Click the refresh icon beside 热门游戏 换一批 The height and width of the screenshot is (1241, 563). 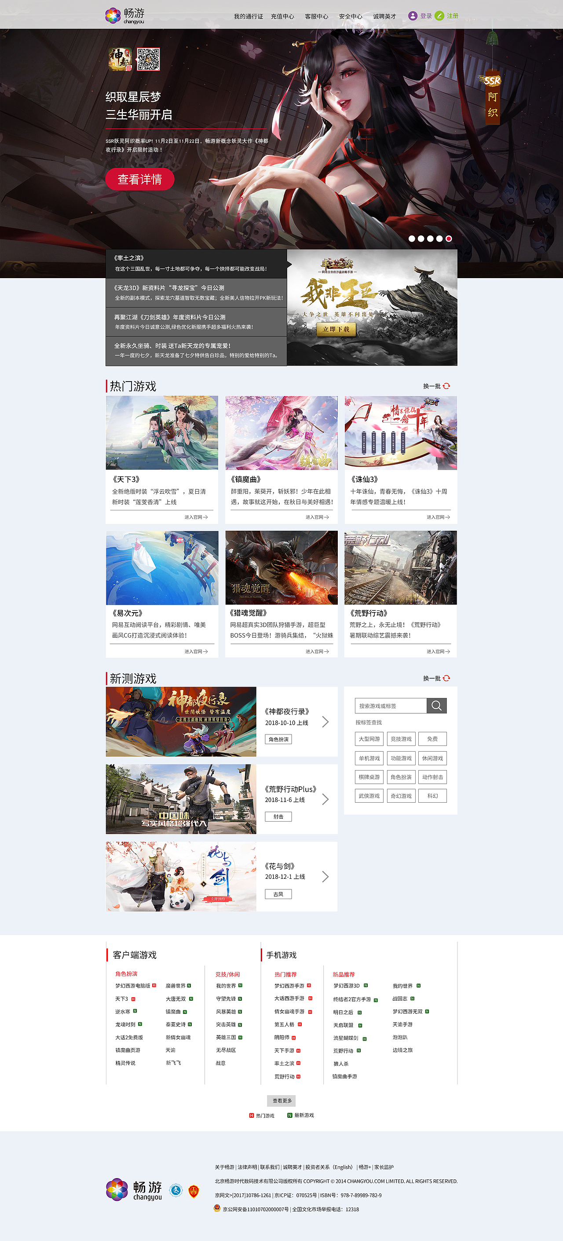[x=446, y=386]
